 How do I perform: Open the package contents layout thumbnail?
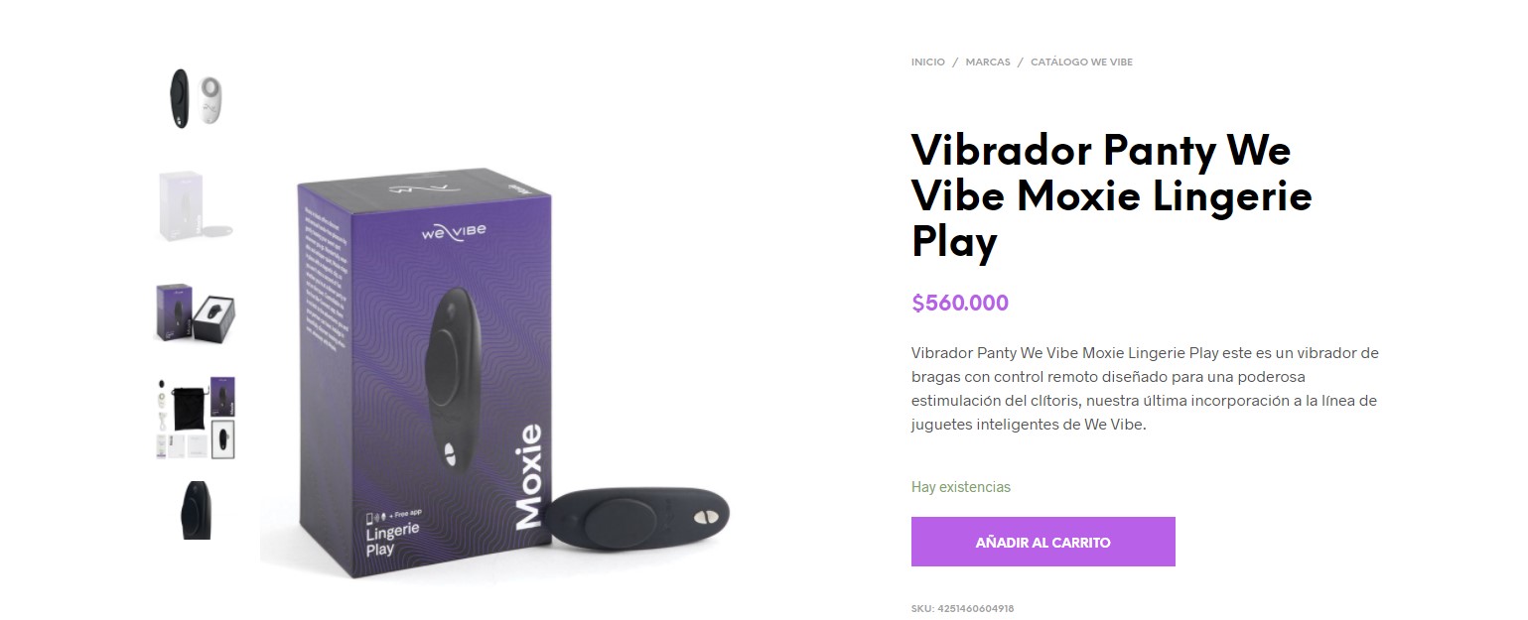point(196,418)
